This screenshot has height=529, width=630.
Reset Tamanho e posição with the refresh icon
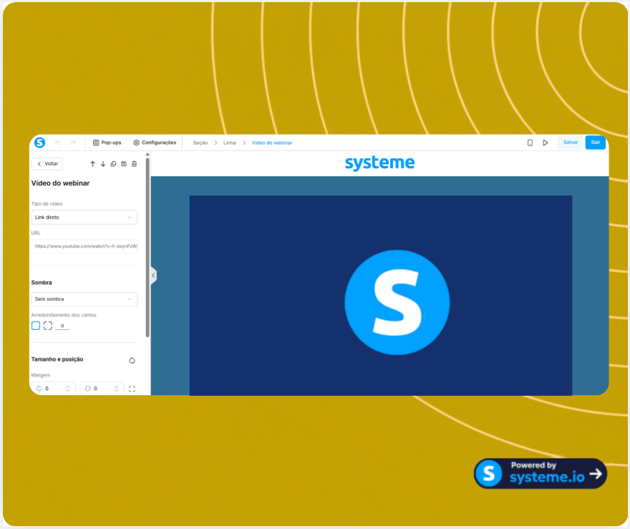[132, 360]
